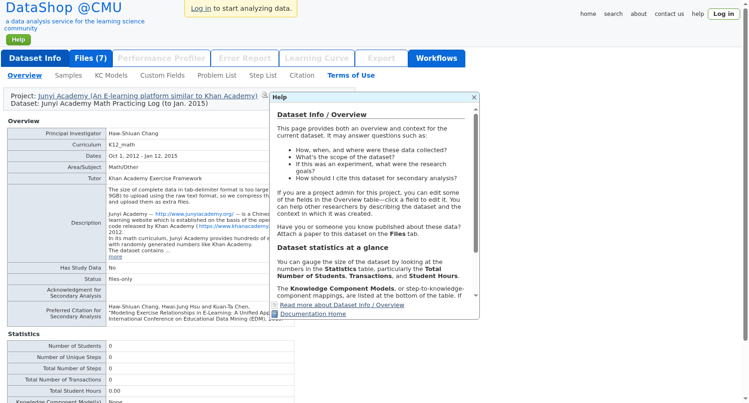Screen dimensions: 749x403
Task: Open the Samples subtab
Action: 68,75
